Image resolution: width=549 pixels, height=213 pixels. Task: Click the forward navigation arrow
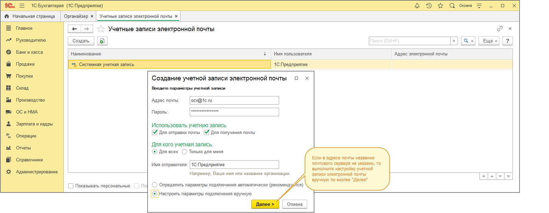[x=87, y=29]
